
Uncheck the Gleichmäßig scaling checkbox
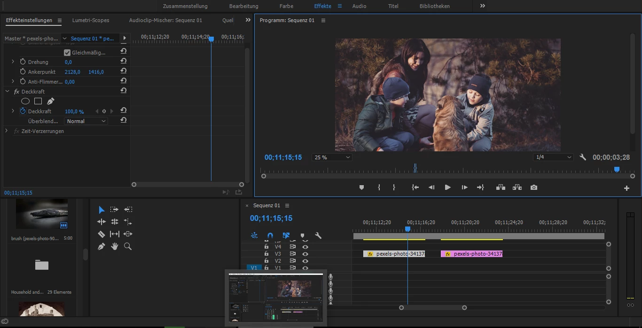coord(67,53)
